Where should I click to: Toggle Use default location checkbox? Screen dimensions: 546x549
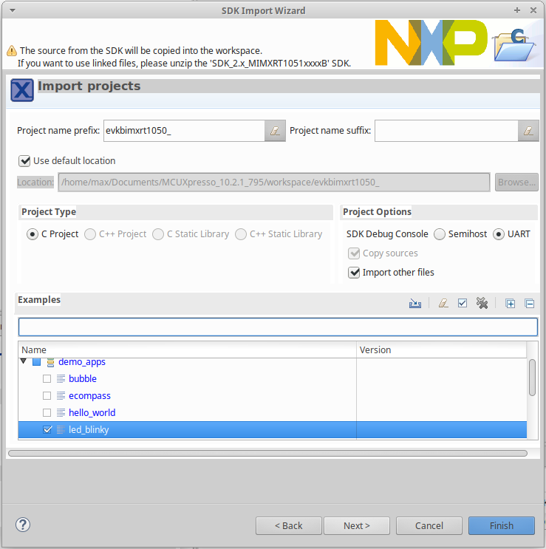pos(24,161)
